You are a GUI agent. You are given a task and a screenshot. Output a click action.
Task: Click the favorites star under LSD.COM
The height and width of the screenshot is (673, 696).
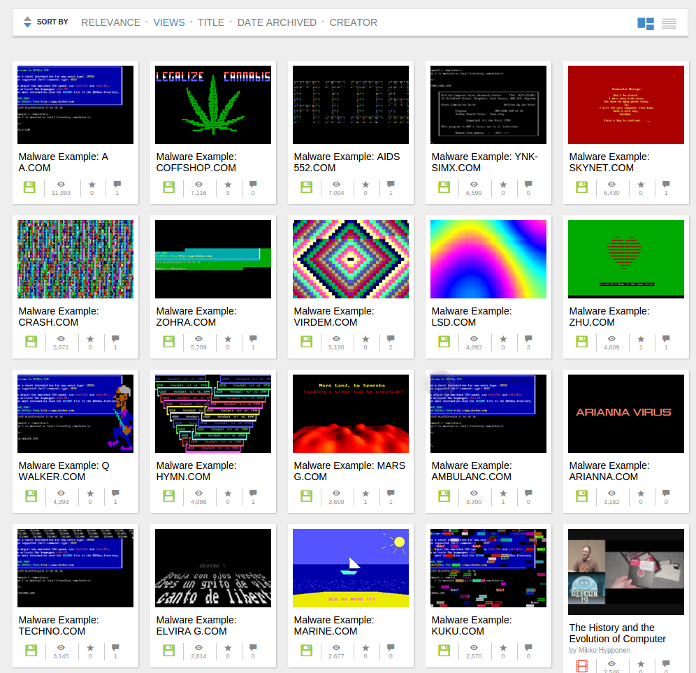(502, 339)
